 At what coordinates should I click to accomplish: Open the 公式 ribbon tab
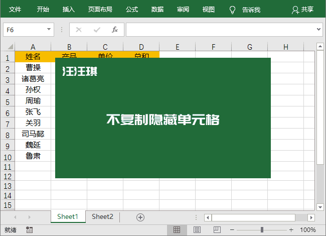click(x=132, y=10)
